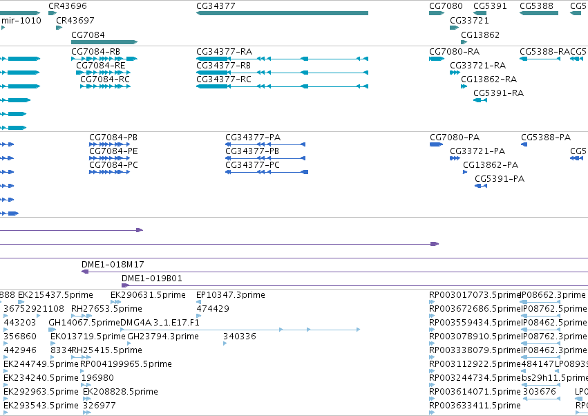
Task: Open protein CG7084-PB
Action: (113, 138)
